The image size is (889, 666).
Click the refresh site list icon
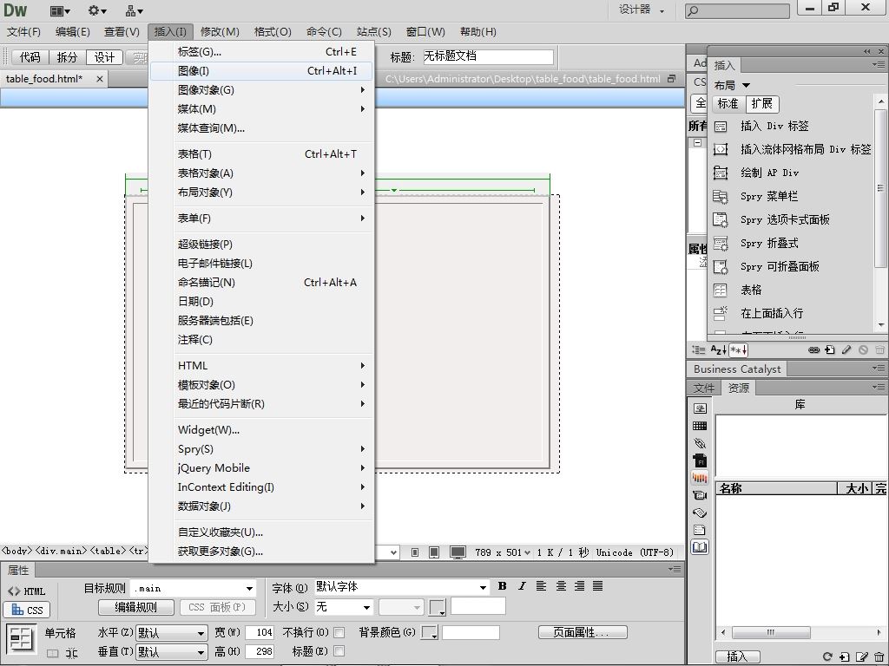827,656
